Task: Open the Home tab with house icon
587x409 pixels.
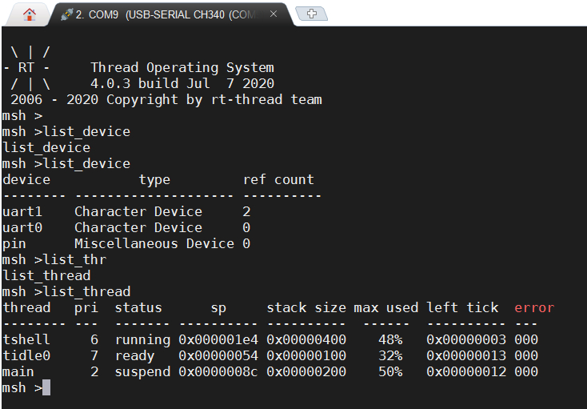Action: point(30,14)
